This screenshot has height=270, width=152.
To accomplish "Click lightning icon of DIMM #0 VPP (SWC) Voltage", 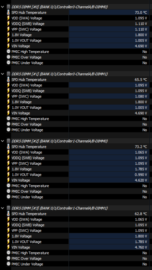I will (8, 29).
